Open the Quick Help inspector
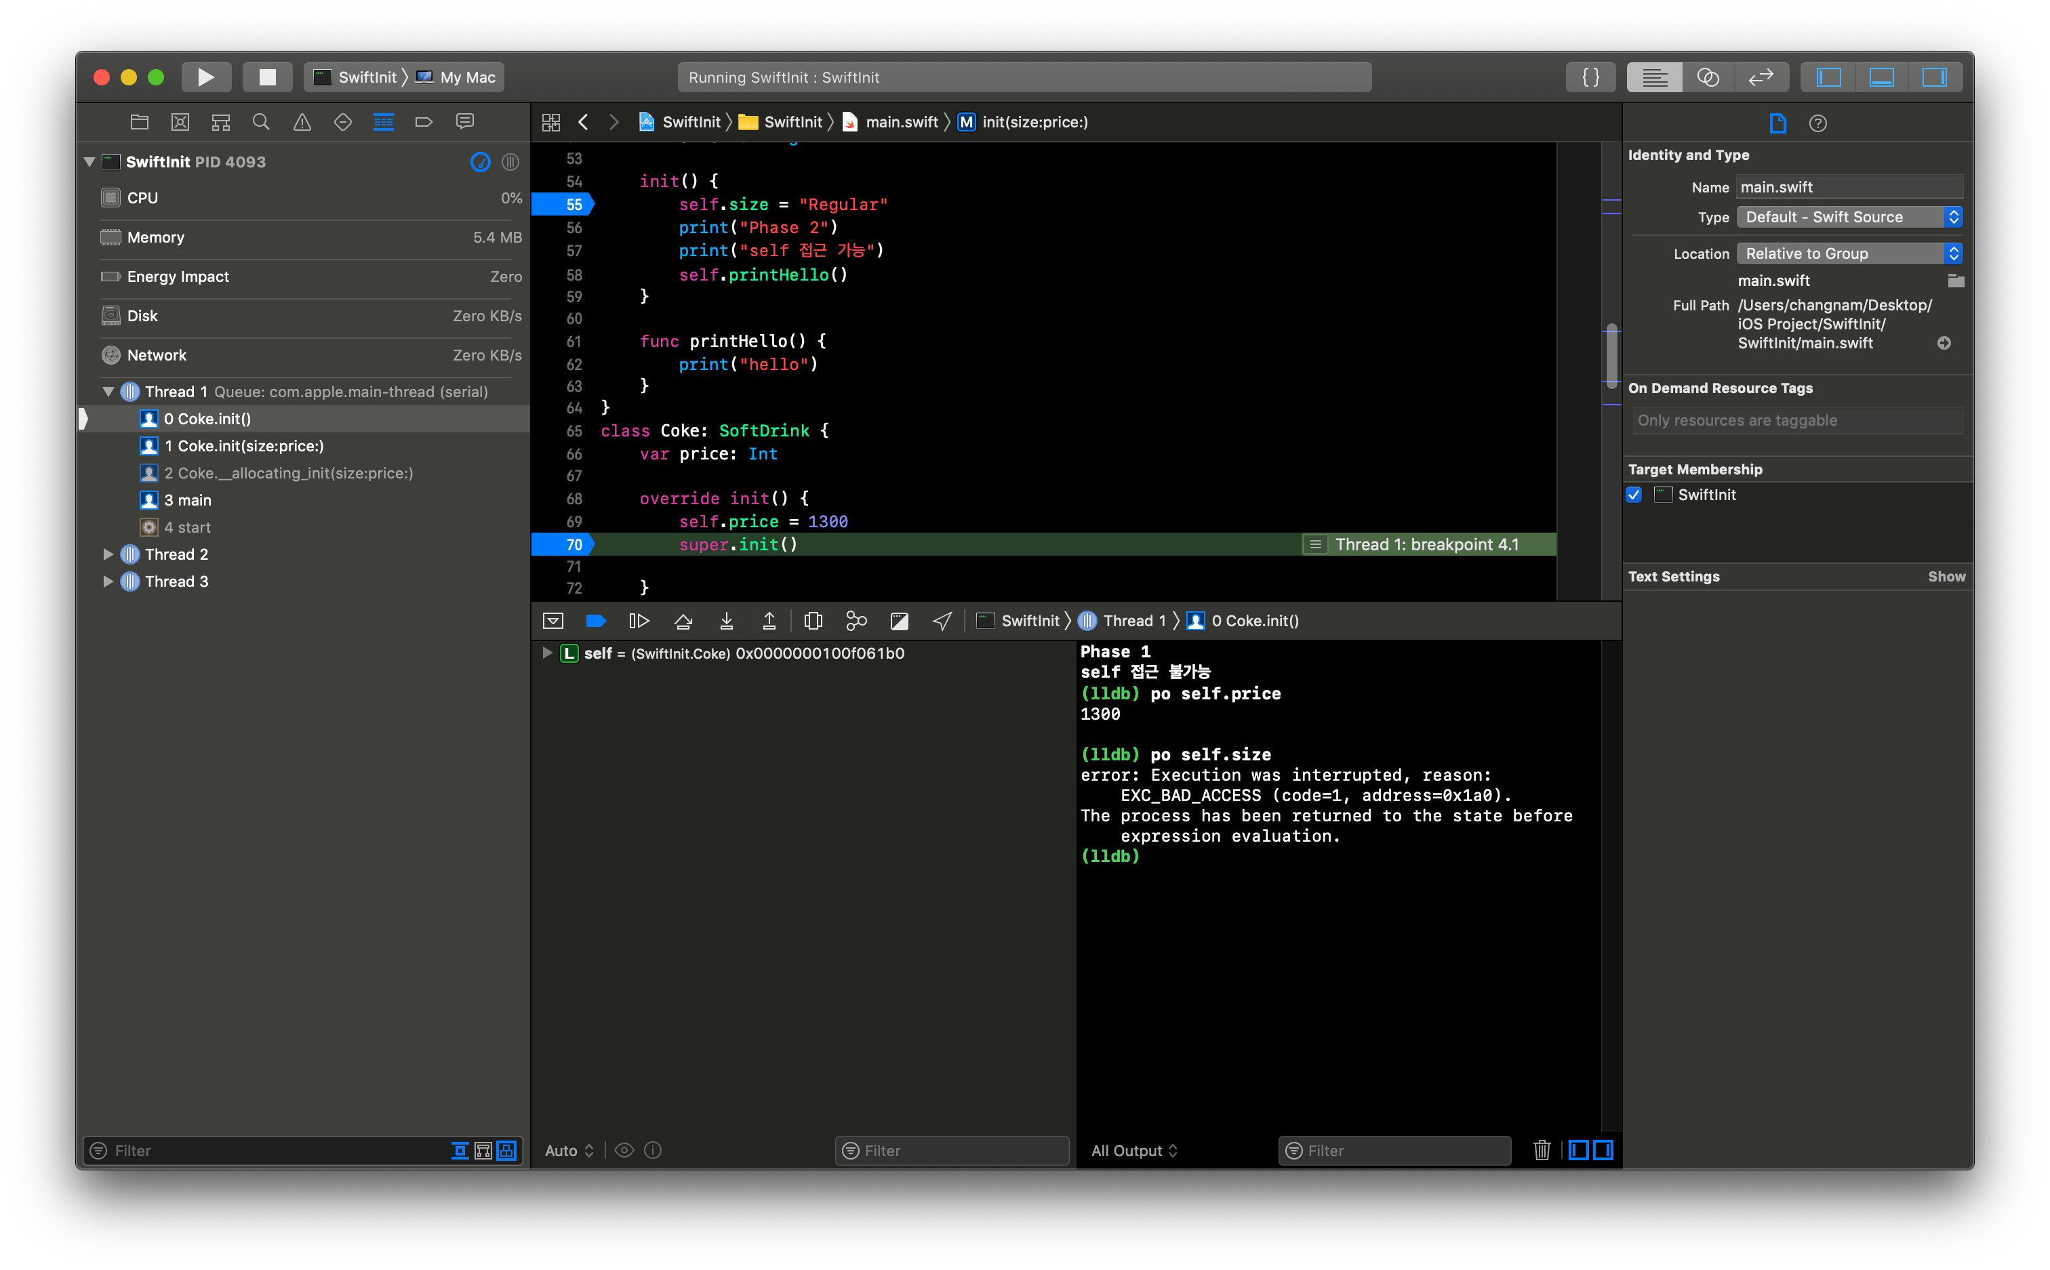This screenshot has width=2050, height=1270. [1818, 123]
